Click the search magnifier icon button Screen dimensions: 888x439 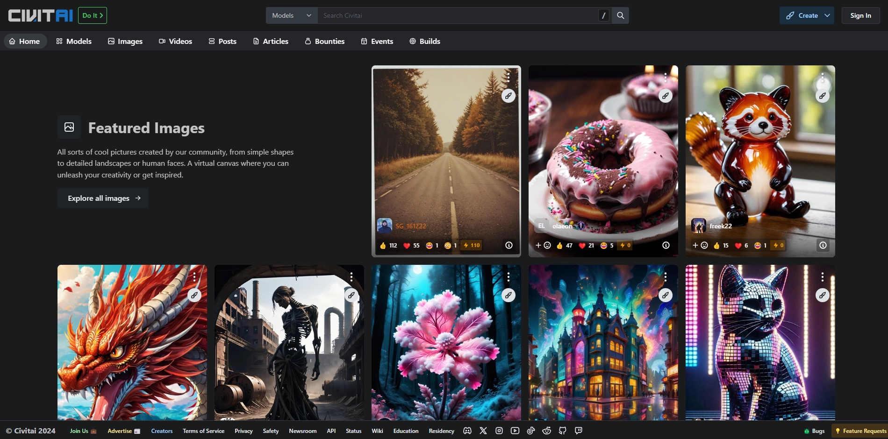click(x=620, y=15)
